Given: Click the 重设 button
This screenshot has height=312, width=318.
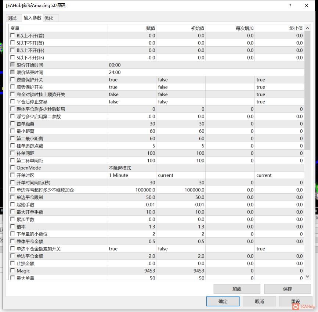Looking at the screenshot, I should tap(296, 301).
